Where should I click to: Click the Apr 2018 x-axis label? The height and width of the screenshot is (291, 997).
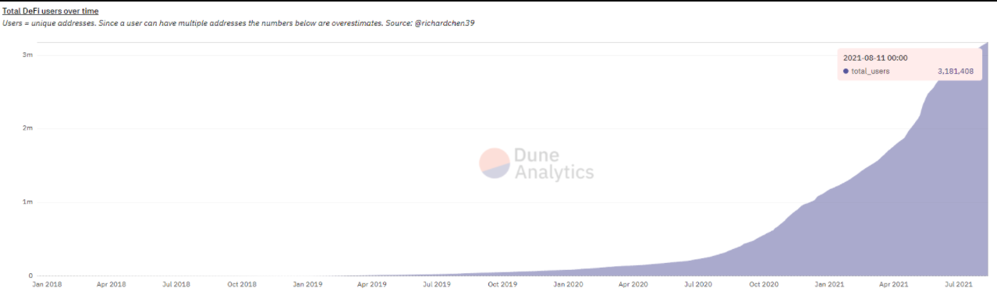tap(111, 285)
